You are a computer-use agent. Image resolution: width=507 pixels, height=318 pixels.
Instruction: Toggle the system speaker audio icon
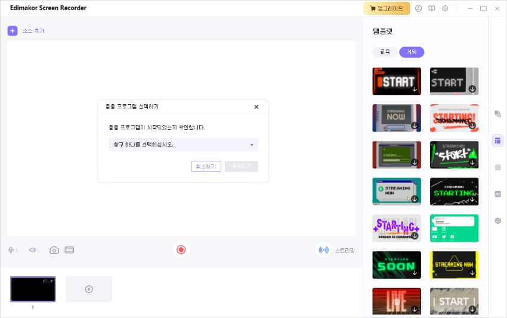[33, 250]
